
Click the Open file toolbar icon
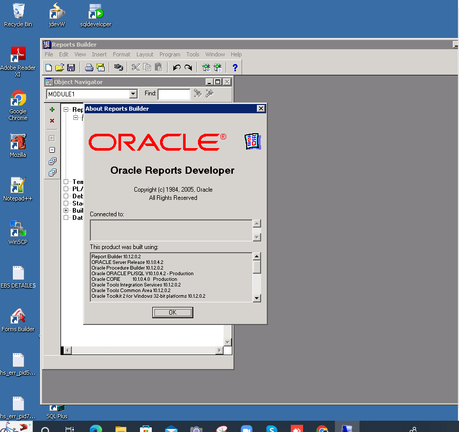pyautogui.click(x=59, y=68)
